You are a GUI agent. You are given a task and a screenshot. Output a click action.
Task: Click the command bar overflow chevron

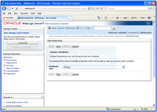pos(154,16)
